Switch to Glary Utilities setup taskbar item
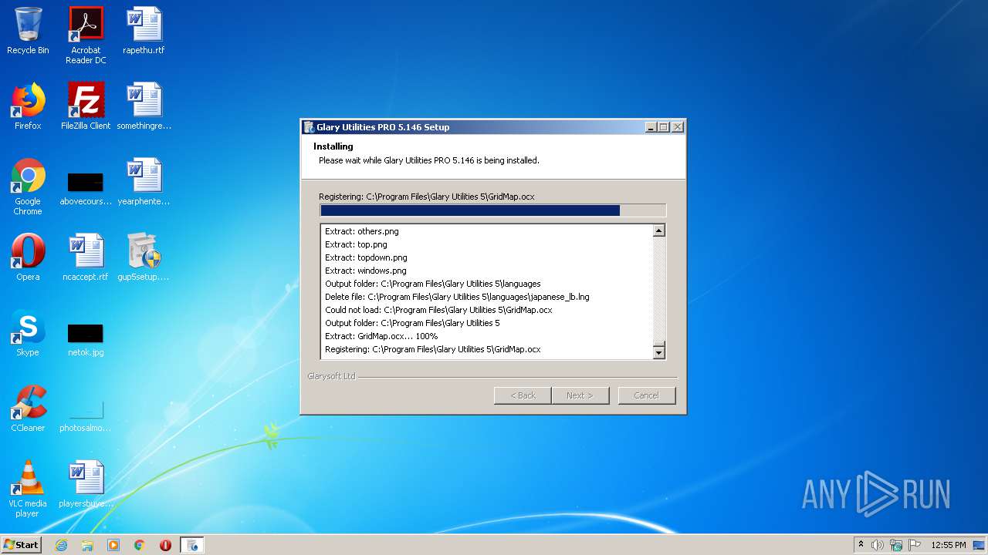The height and width of the screenshot is (555, 988). click(192, 545)
